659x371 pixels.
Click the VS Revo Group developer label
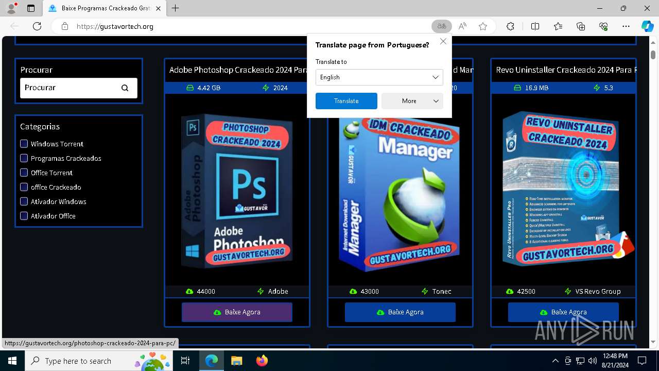pos(598,292)
